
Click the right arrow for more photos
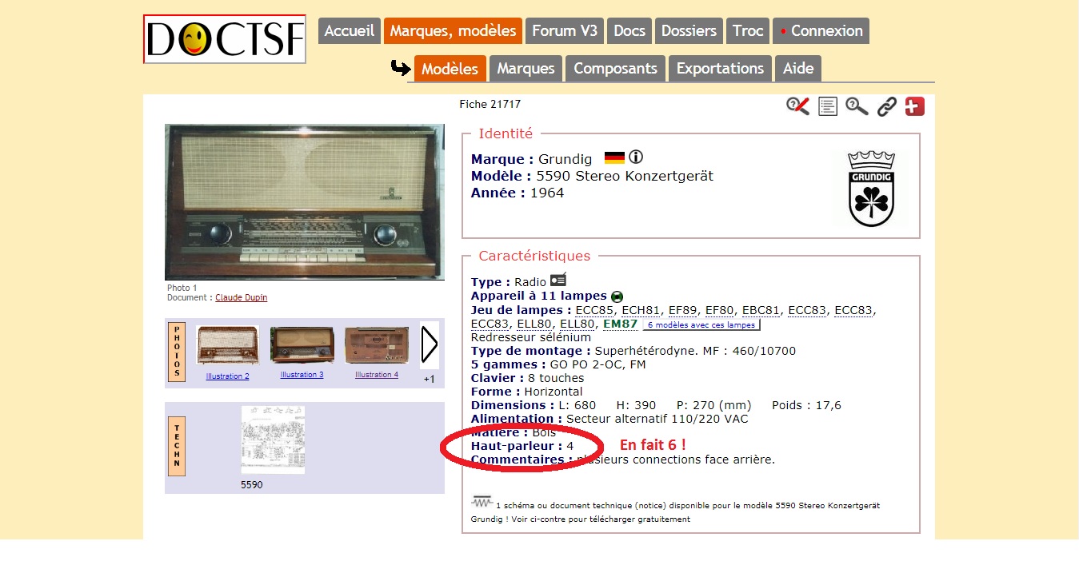click(430, 345)
